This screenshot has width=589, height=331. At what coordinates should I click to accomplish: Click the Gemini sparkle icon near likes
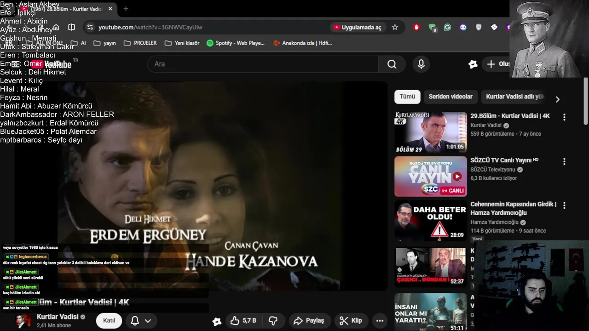pyautogui.click(x=217, y=321)
